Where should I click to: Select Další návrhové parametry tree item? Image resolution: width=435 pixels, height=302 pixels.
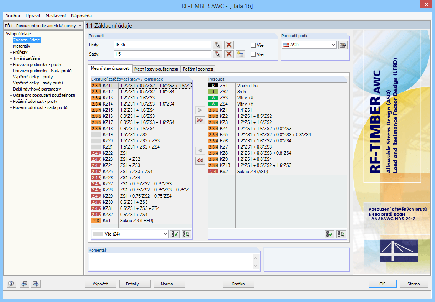(37, 89)
